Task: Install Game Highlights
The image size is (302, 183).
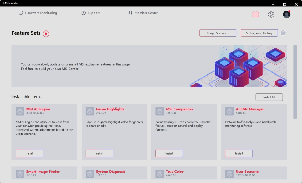Action: pyautogui.click(x=99, y=153)
